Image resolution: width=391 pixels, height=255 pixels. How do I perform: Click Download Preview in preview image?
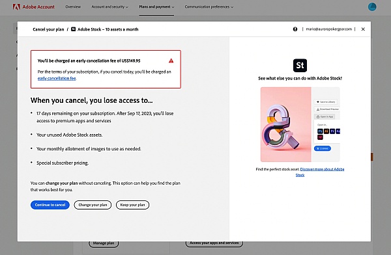(x=327, y=109)
